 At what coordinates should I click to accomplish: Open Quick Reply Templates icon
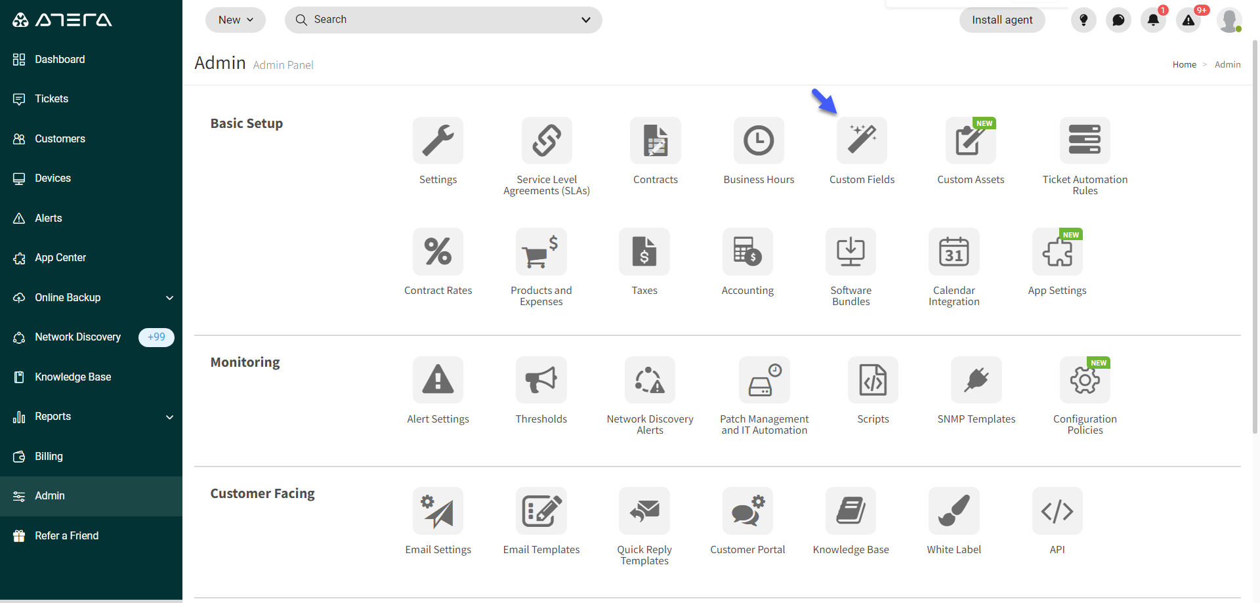pos(644,510)
